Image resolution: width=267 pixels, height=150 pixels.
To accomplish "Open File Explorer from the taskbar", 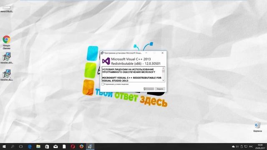I will point(38,146).
